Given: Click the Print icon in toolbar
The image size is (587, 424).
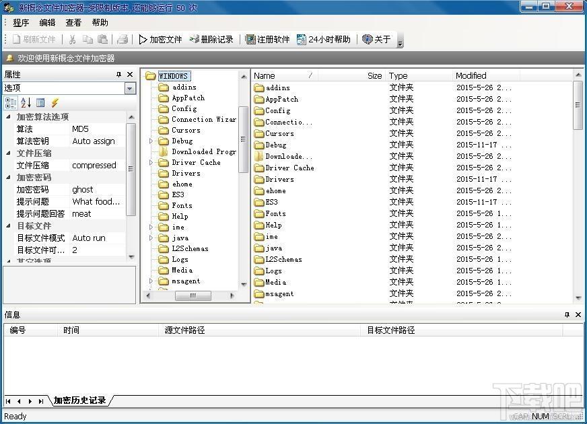Looking at the screenshot, I should (123, 39).
